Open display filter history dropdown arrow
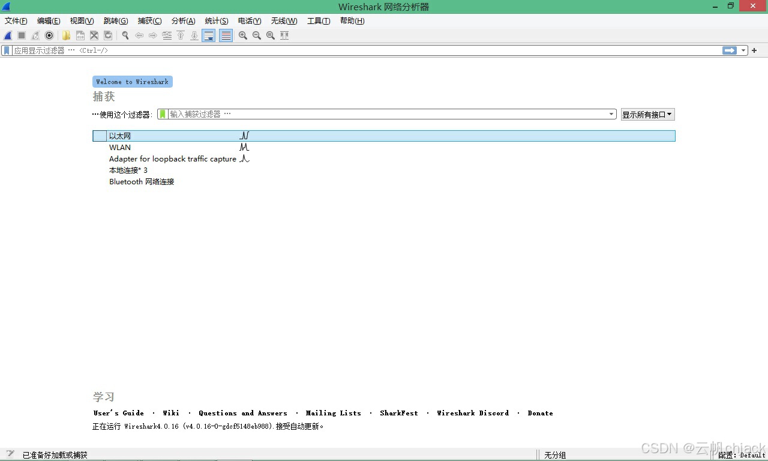Screen dimensions: 768x461 click(x=743, y=50)
